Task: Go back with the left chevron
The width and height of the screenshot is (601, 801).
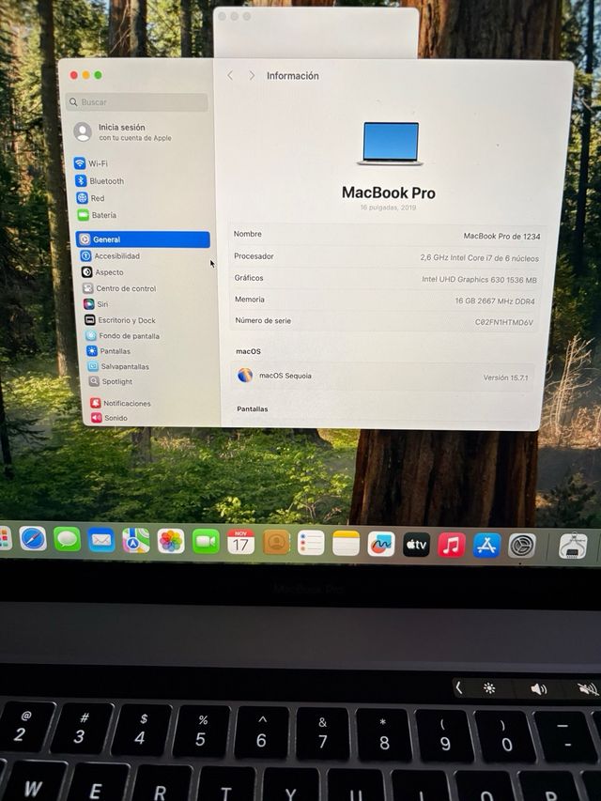Action: (x=230, y=76)
